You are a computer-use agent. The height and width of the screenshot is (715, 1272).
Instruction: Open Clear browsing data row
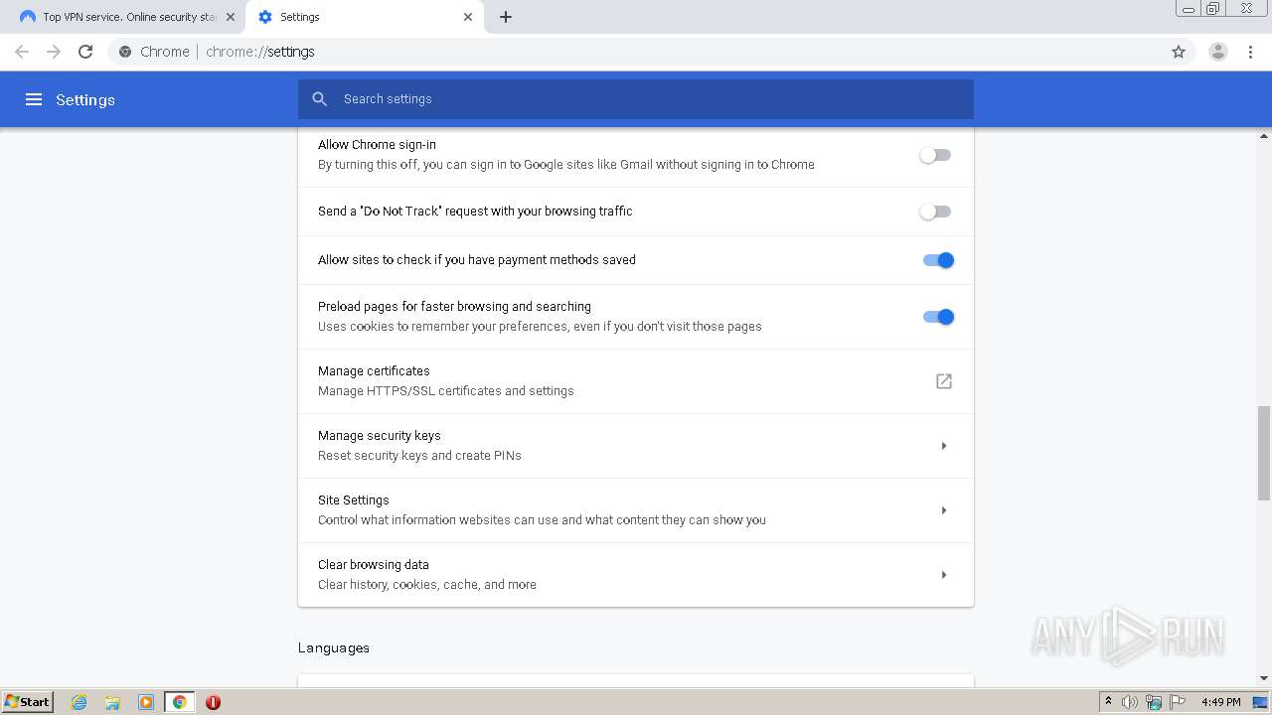pos(636,575)
